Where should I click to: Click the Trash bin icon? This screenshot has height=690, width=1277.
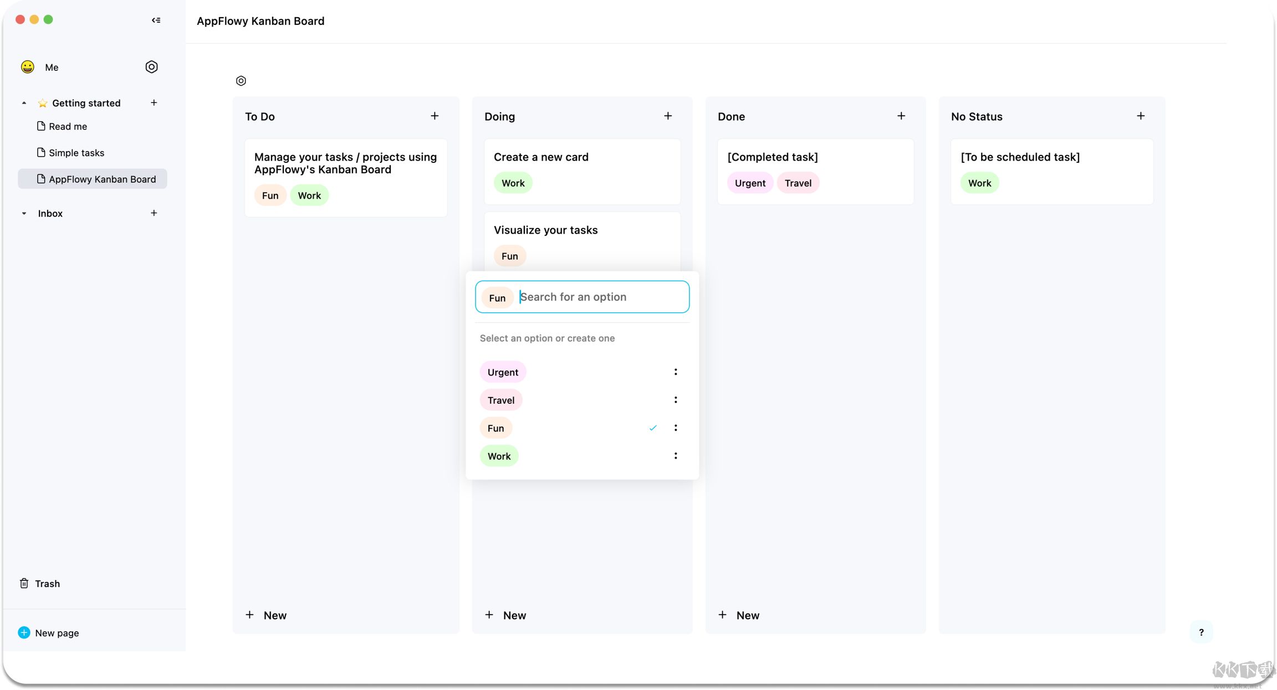point(24,583)
